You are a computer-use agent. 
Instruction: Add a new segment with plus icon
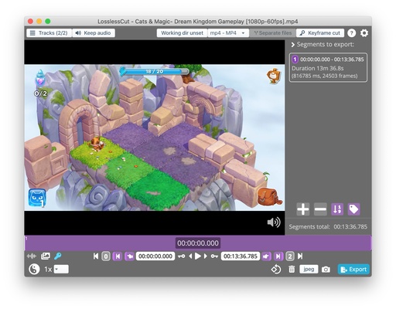click(303, 209)
